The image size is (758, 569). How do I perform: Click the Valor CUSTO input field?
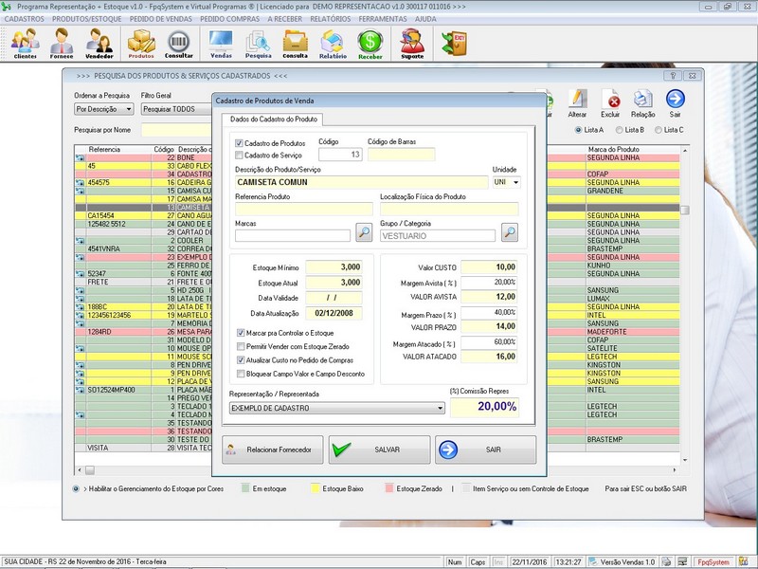[489, 268]
